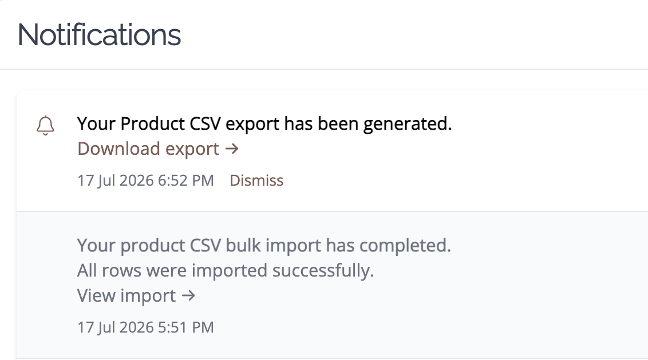This screenshot has height=360, width=648.
Task: Click the word Notifications in the page title
Action: tap(99, 35)
